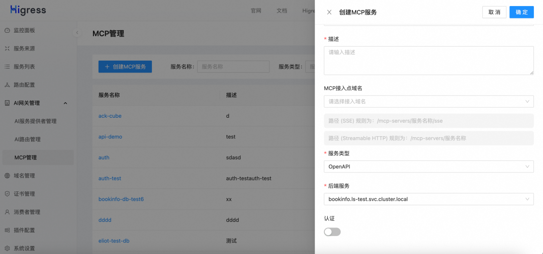Close the 创建MCP服务 drawer with X
Screen dimensions: 543x254
[329, 13]
